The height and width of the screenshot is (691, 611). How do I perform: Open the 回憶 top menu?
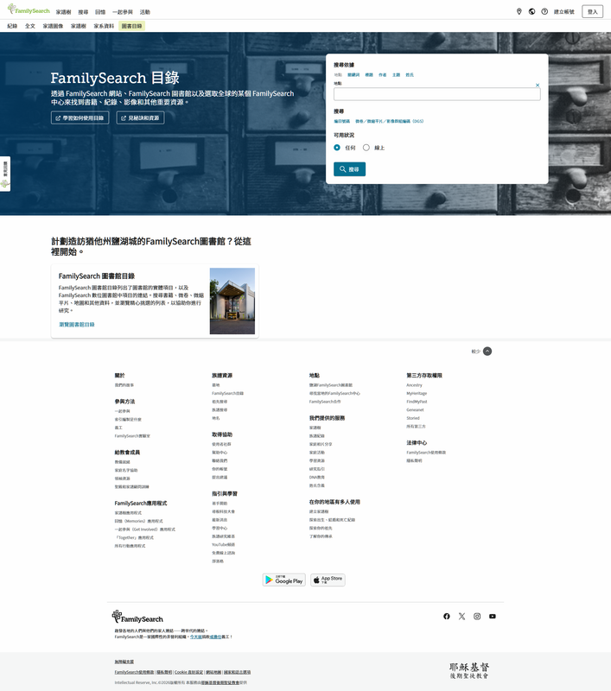coord(100,12)
